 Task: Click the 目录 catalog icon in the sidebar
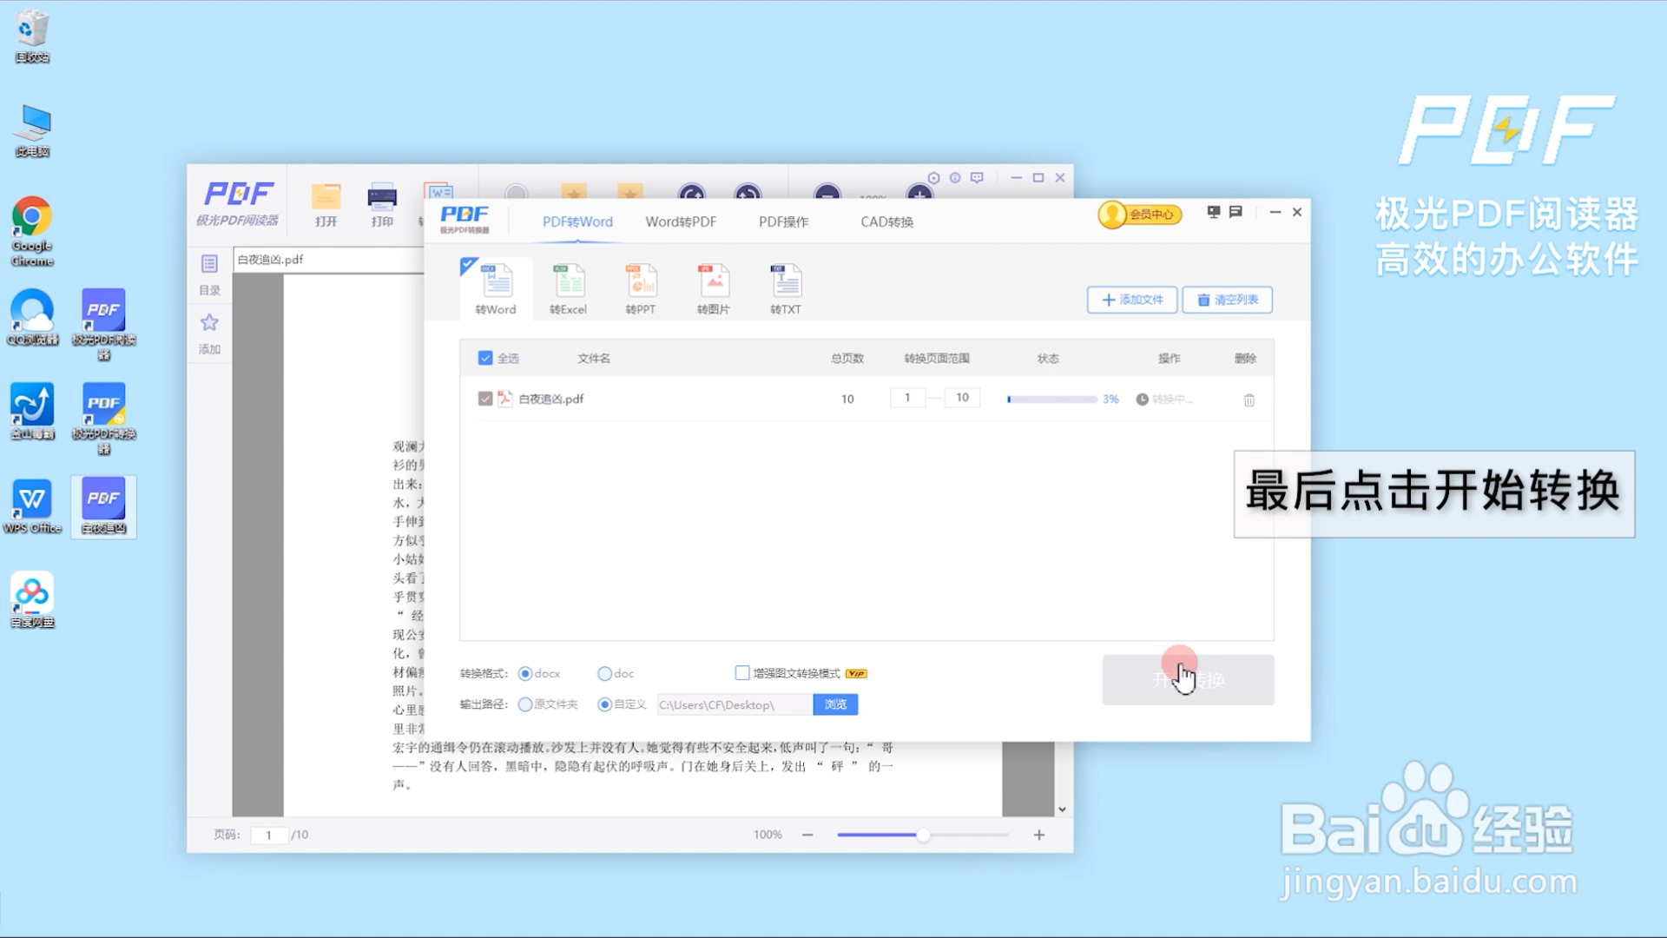(208, 264)
